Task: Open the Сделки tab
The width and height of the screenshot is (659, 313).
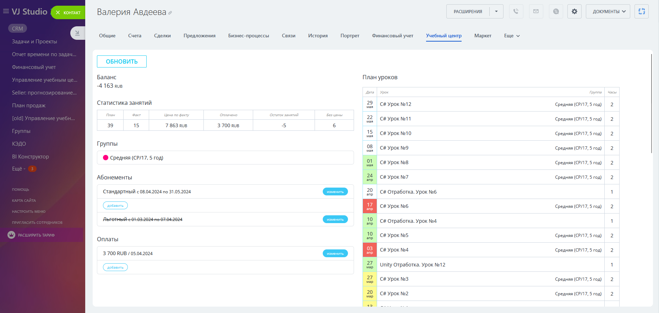Action: (x=162, y=36)
